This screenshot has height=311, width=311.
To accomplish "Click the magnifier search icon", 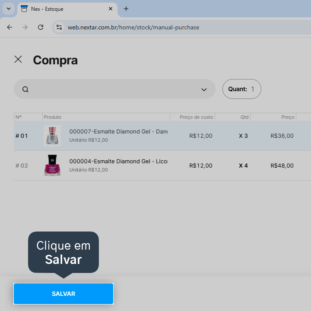I will pos(25,89).
